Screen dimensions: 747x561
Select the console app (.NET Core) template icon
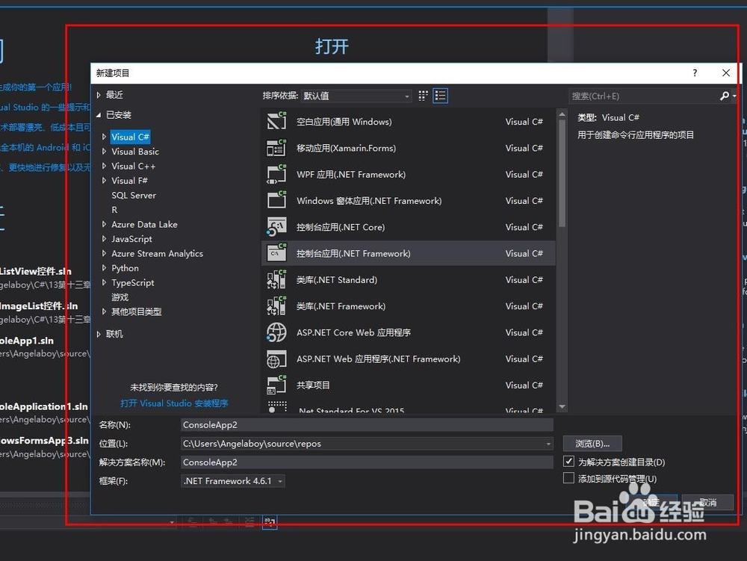click(x=276, y=226)
